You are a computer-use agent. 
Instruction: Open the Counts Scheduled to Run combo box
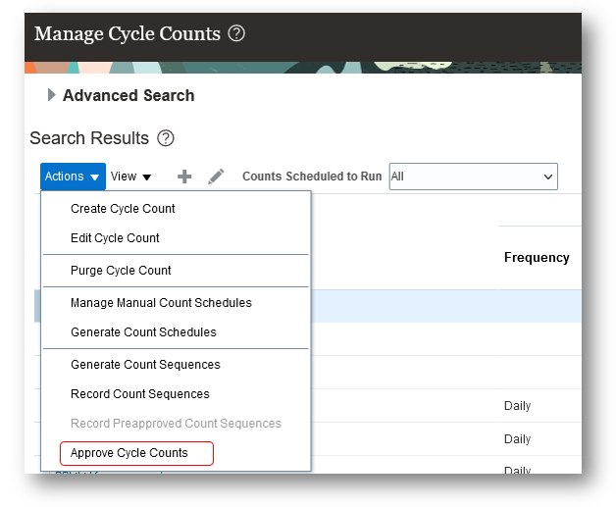click(473, 177)
